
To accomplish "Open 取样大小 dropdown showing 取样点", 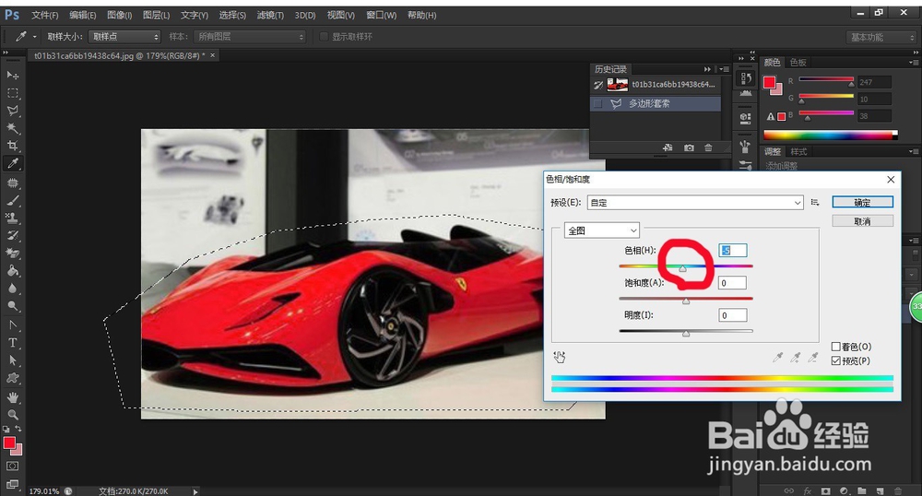I will point(124,37).
